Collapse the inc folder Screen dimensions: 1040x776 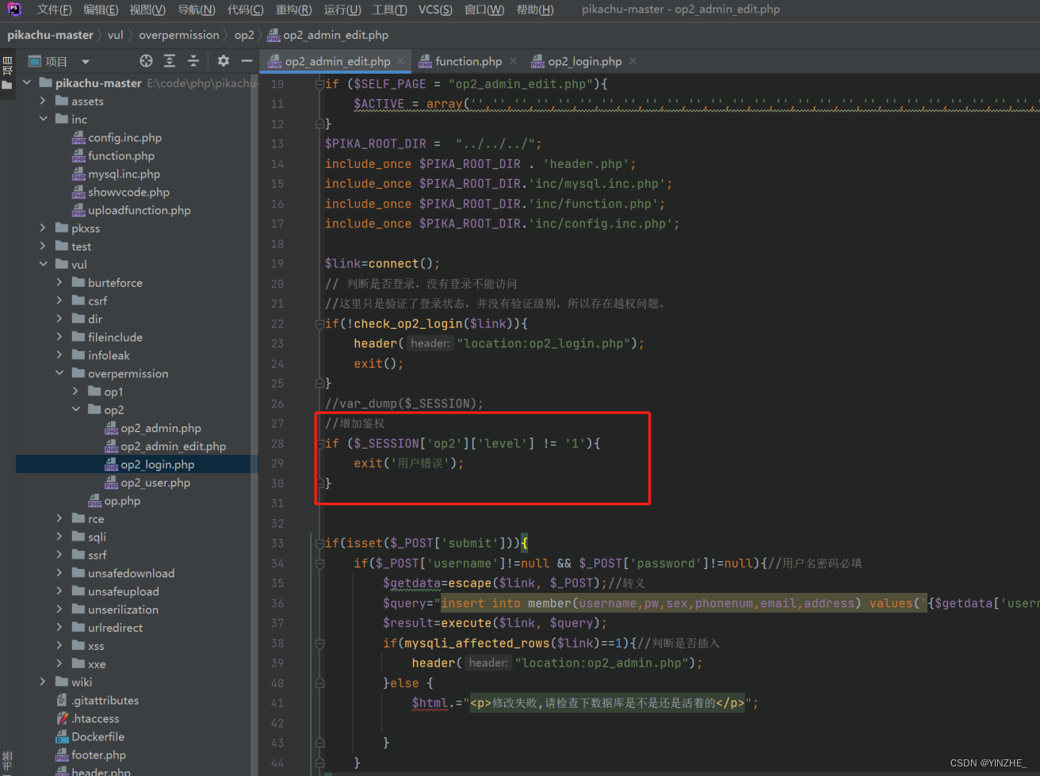(43, 119)
